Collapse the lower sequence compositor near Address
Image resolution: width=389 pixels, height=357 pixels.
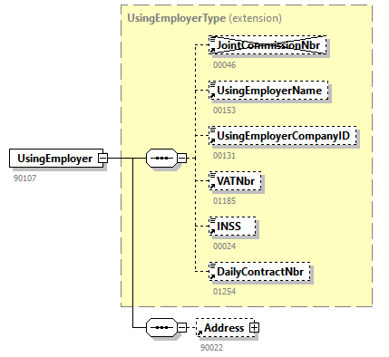coord(181,327)
